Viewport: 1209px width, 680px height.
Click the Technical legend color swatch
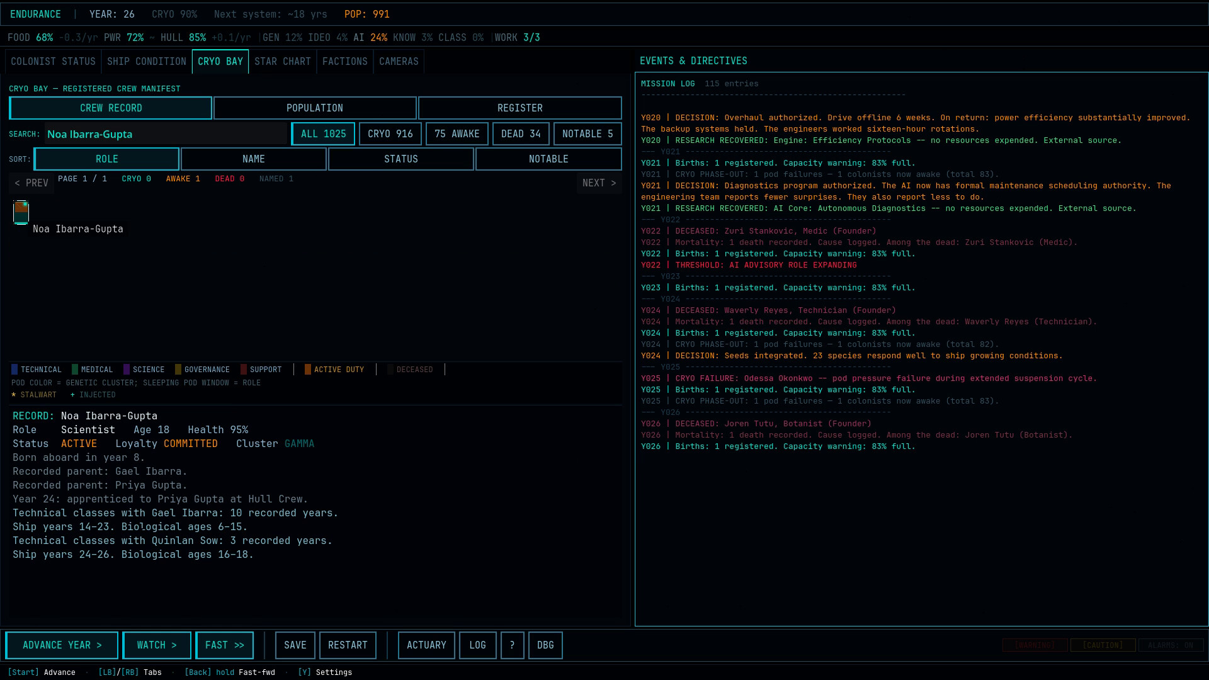coord(14,370)
